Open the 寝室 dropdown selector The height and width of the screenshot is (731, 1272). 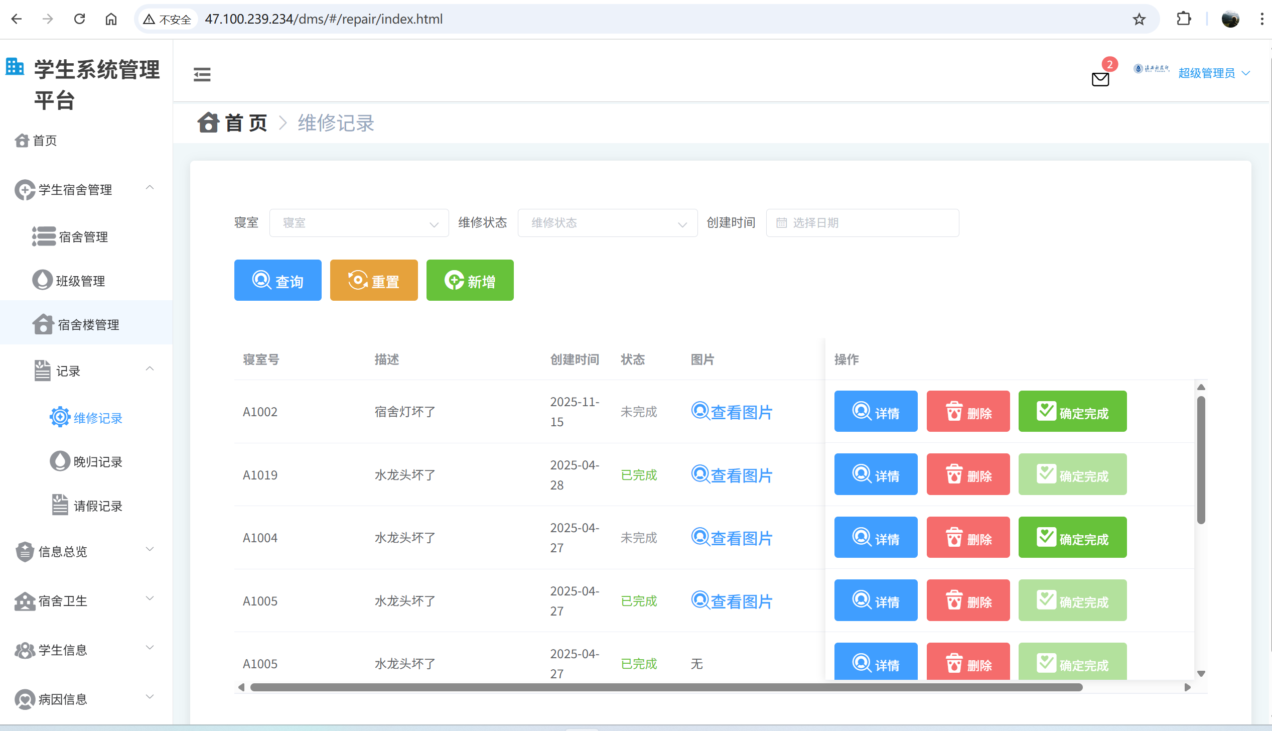coord(359,223)
